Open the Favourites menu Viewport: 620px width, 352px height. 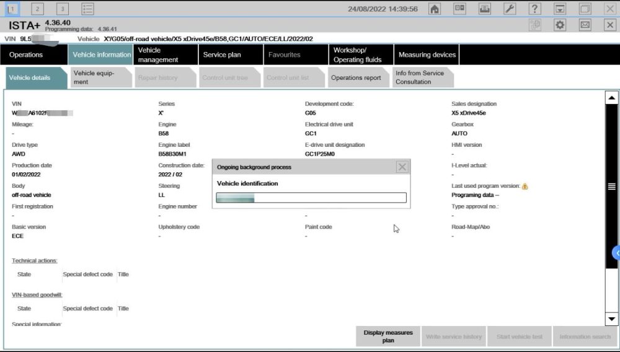coord(296,55)
